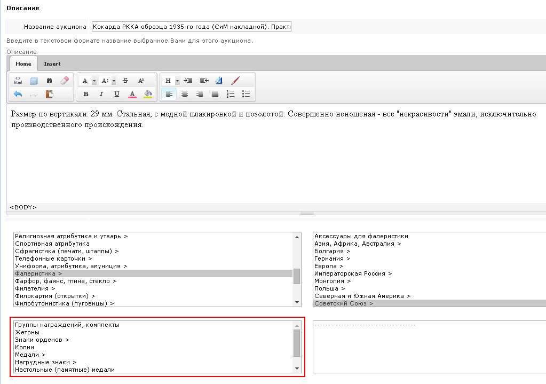Switch to the Home tab

(23, 64)
